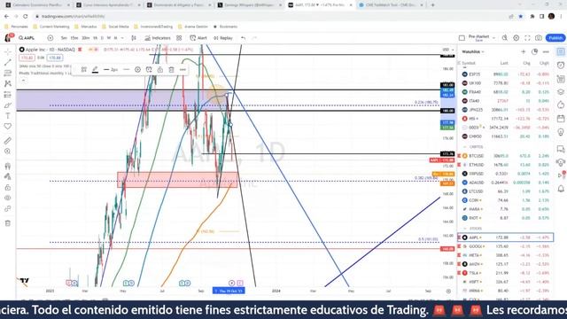The height and width of the screenshot is (319, 567).
Task: Hide all drawings using eye icon
Action: pos(8,198)
